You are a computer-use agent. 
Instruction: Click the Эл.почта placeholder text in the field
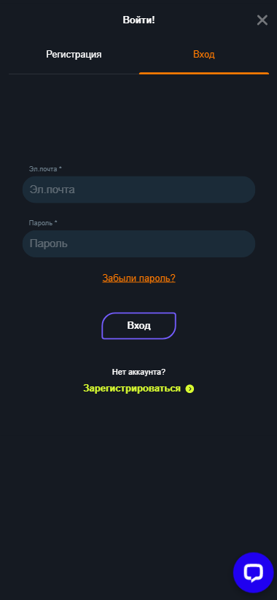(x=52, y=190)
